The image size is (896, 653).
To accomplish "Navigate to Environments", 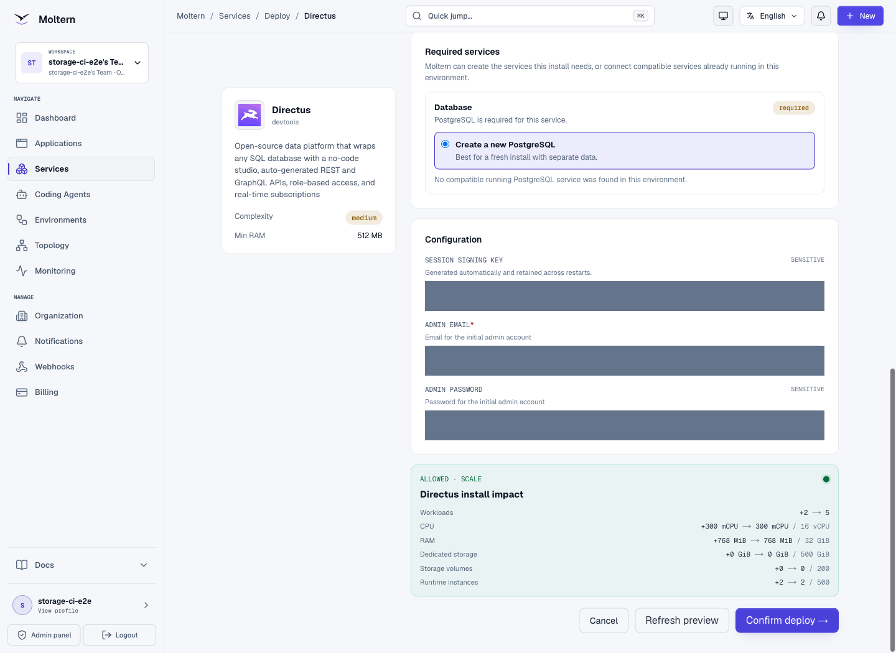I will tap(82, 220).
